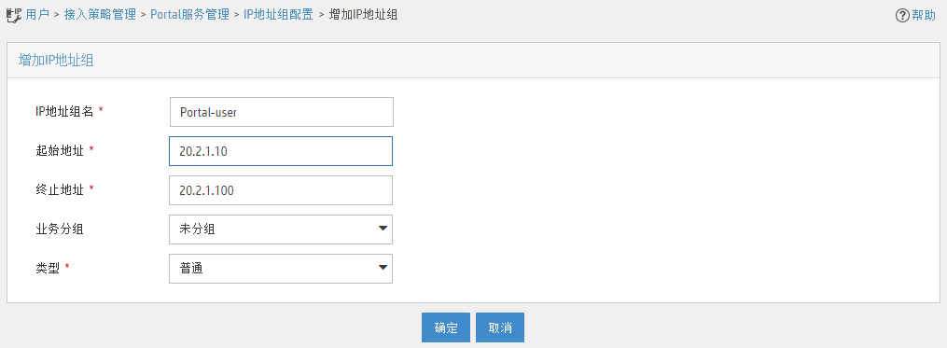
Task: Click the 增加IP地址组 breadcrumb text
Action: click(x=363, y=15)
